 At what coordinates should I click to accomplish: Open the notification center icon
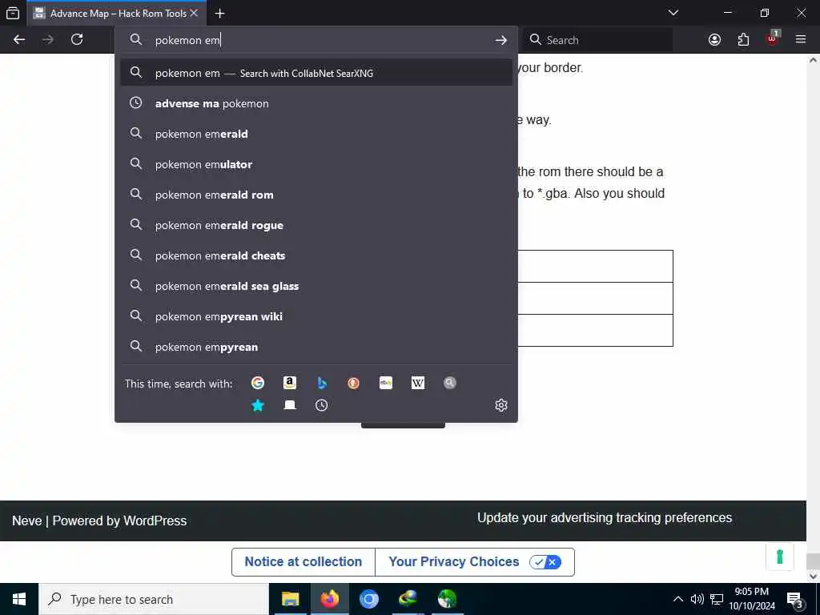click(x=795, y=599)
